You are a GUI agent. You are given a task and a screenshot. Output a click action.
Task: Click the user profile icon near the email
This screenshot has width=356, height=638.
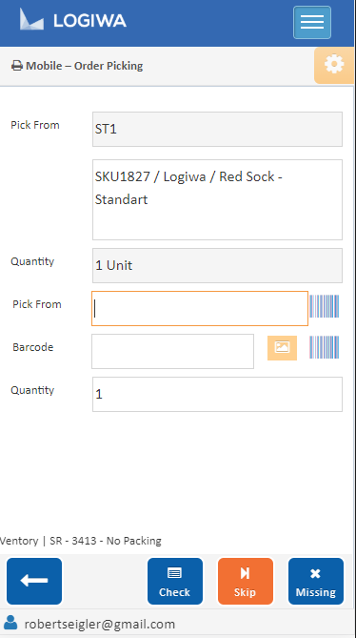pos(10,623)
